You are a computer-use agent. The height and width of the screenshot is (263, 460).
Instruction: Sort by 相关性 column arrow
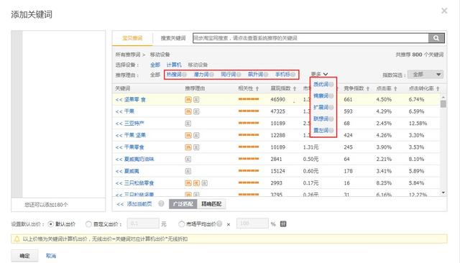pyautogui.click(x=257, y=88)
